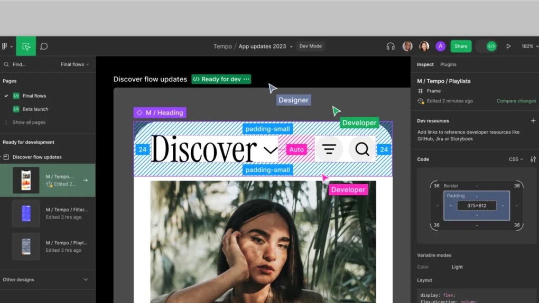Select the Comment tool
The width and height of the screenshot is (539, 303).
(x=44, y=46)
